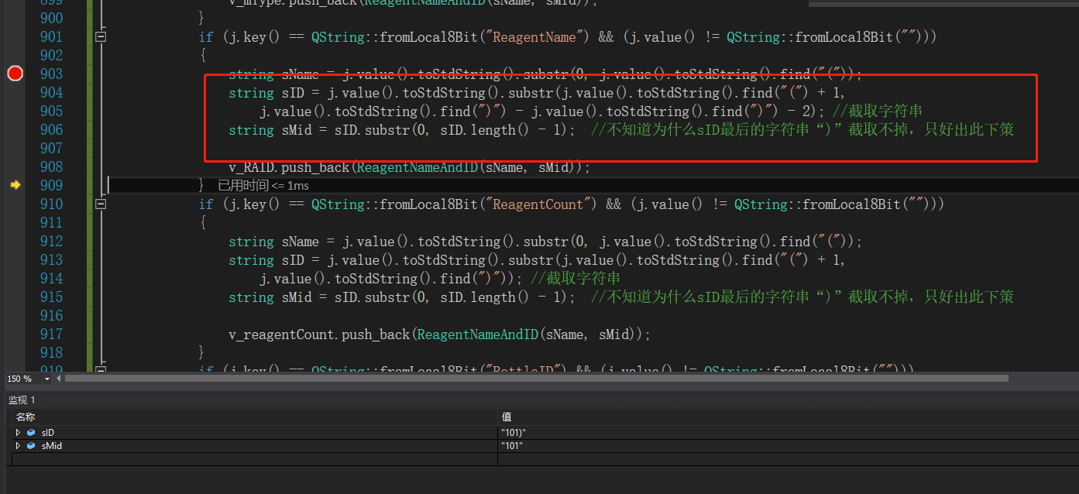Click the yellow execution arrow at line 909
Viewport: 1079px width, 494px height.
click(x=15, y=185)
